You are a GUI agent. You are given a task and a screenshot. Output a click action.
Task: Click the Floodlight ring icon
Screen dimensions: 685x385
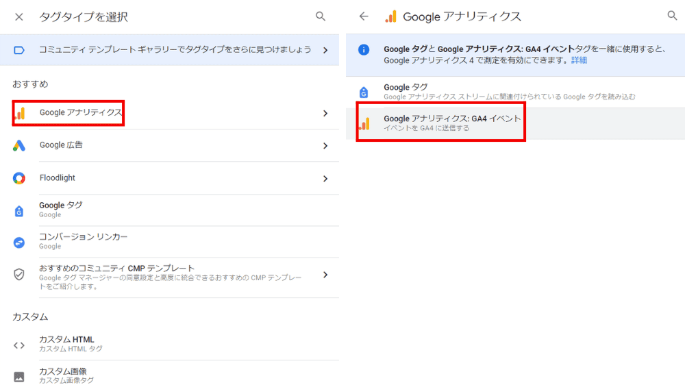pyautogui.click(x=19, y=178)
